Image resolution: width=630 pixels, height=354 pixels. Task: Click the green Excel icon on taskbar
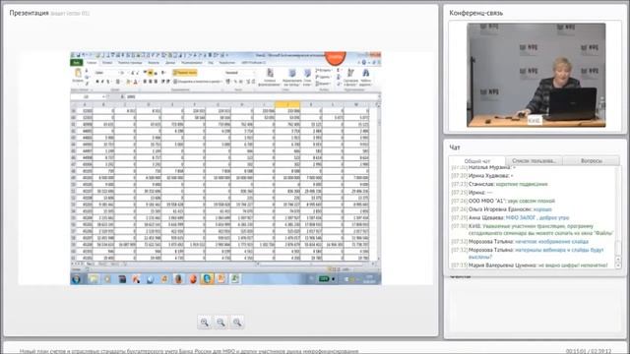pos(234,278)
